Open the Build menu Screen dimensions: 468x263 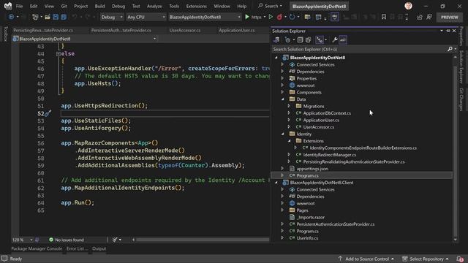(x=99, y=6)
